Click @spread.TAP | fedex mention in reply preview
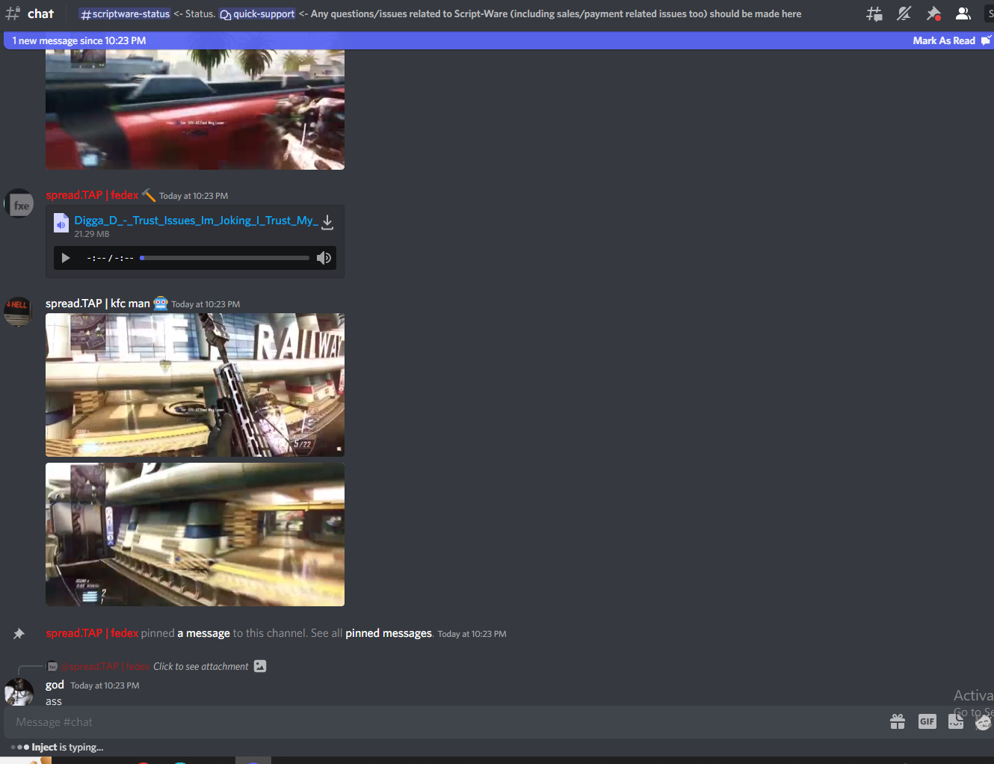 pyautogui.click(x=105, y=667)
